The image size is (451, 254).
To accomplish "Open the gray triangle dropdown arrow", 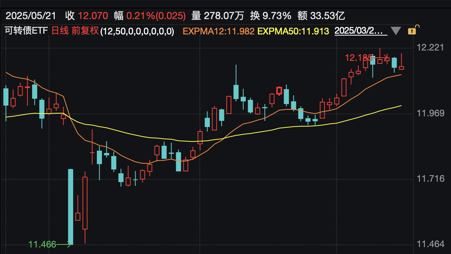I will click(x=396, y=31).
